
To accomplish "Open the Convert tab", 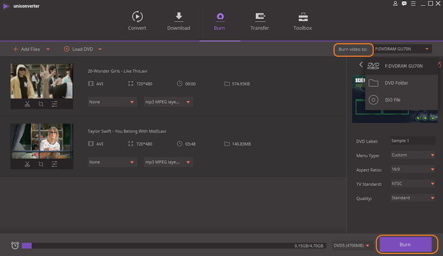I will click(x=137, y=21).
